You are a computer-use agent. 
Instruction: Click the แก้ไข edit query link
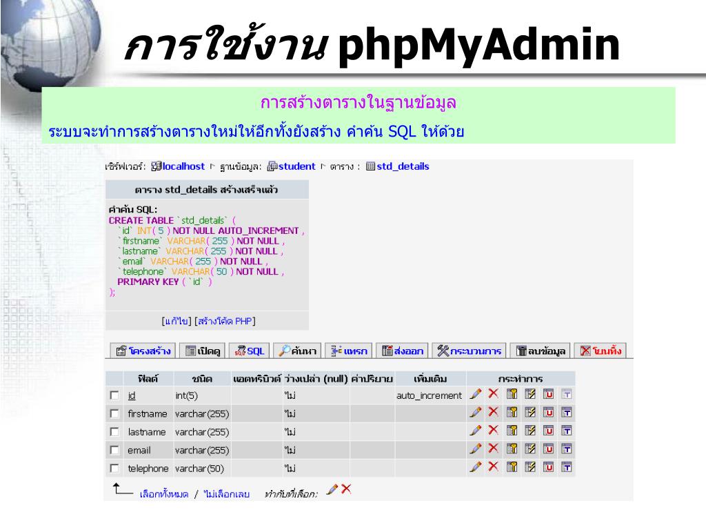point(176,322)
